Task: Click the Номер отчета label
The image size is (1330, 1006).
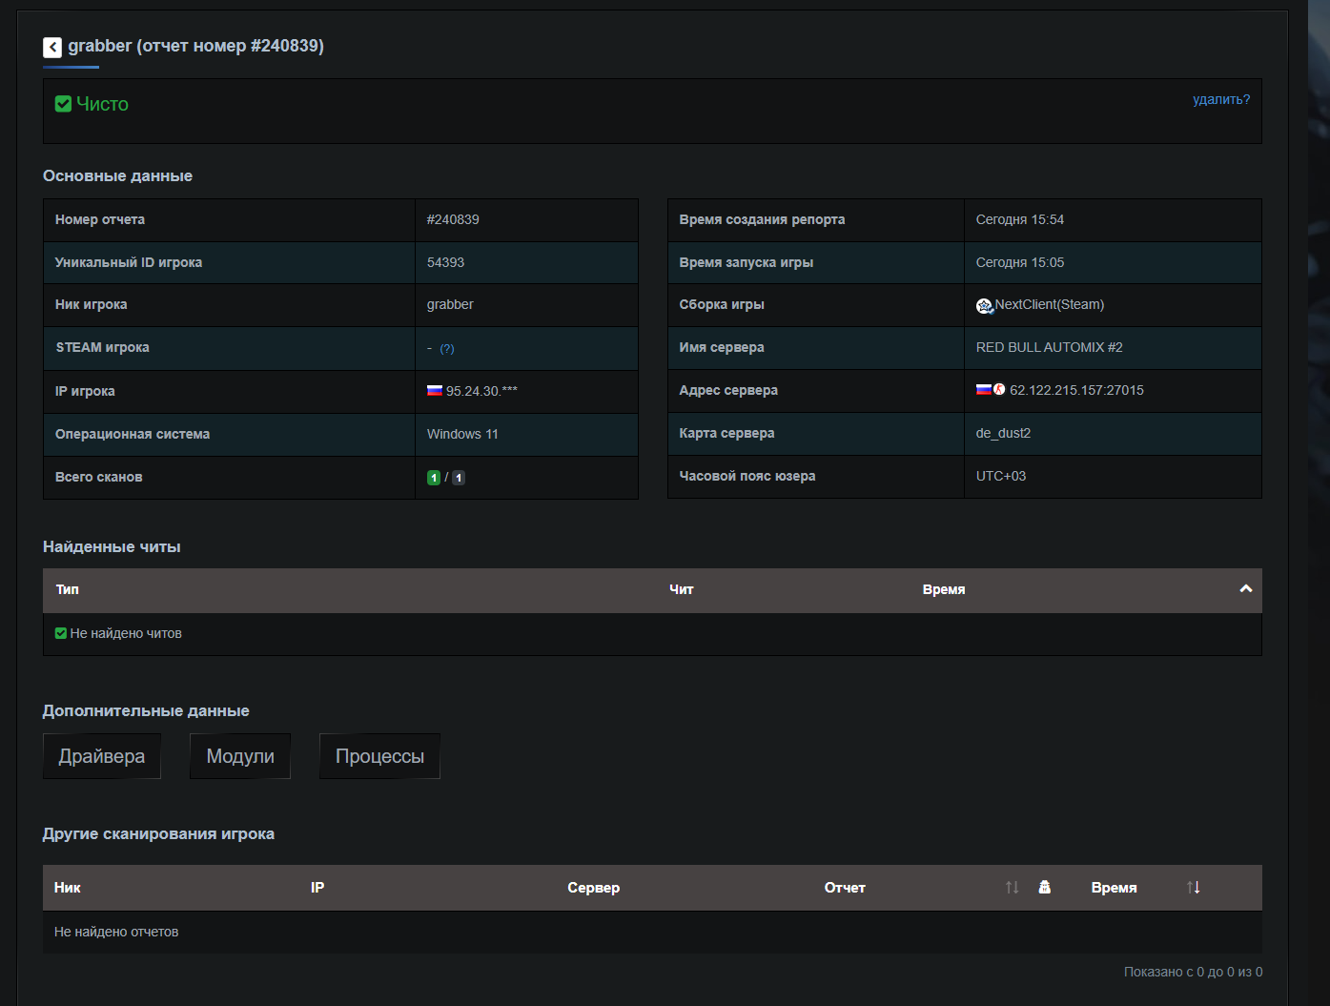Action: 100,219
